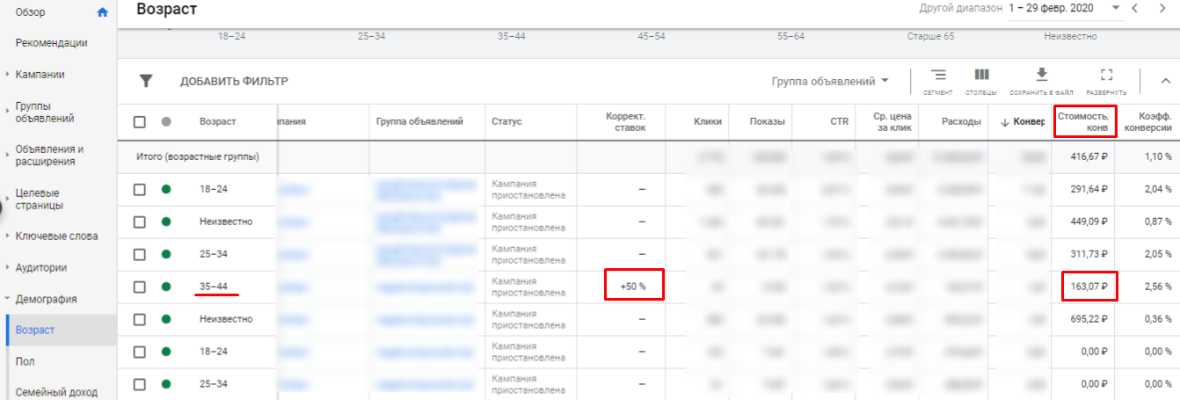The width and height of the screenshot is (1180, 400).
Task: Click the filter funnel icon
Action: pyautogui.click(x=146, y=81)
